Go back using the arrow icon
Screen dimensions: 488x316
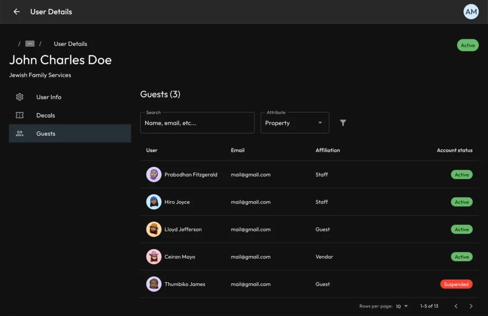(17, 12)
